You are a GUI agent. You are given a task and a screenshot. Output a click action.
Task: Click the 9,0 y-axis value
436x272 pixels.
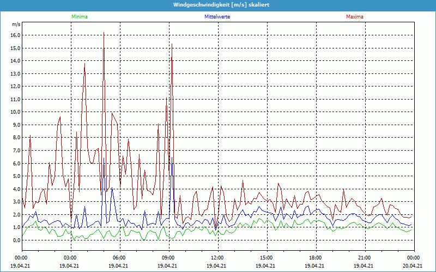(x=17, y=125)
